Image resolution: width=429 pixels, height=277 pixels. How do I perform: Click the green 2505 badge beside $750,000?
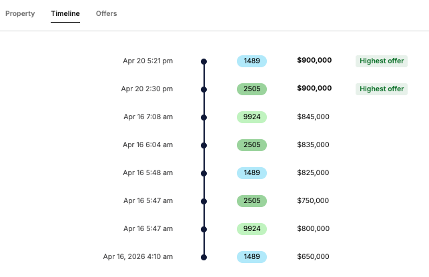(252, 201)
